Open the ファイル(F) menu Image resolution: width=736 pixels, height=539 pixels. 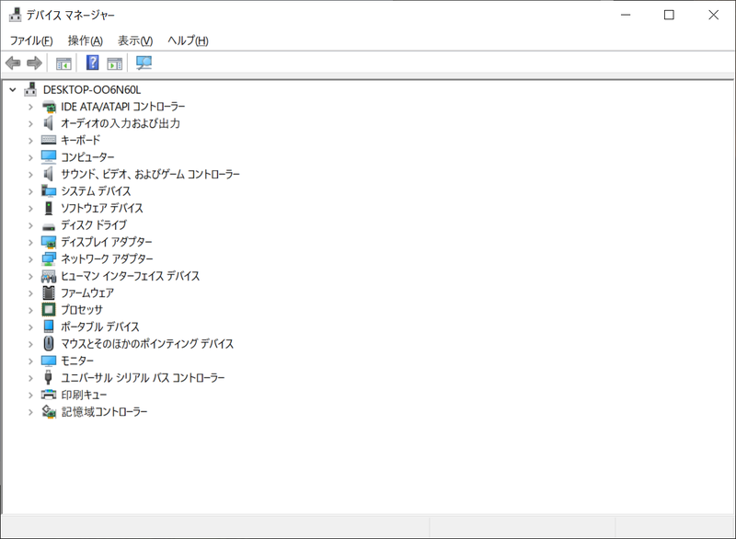pos(31,40)
